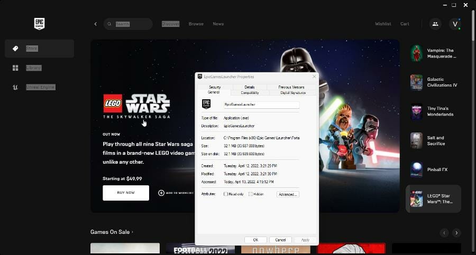This screenshot has width=476, height=255.
Task: Click the Salt and Sacrifice thumbnail
Action: (416, 140)
